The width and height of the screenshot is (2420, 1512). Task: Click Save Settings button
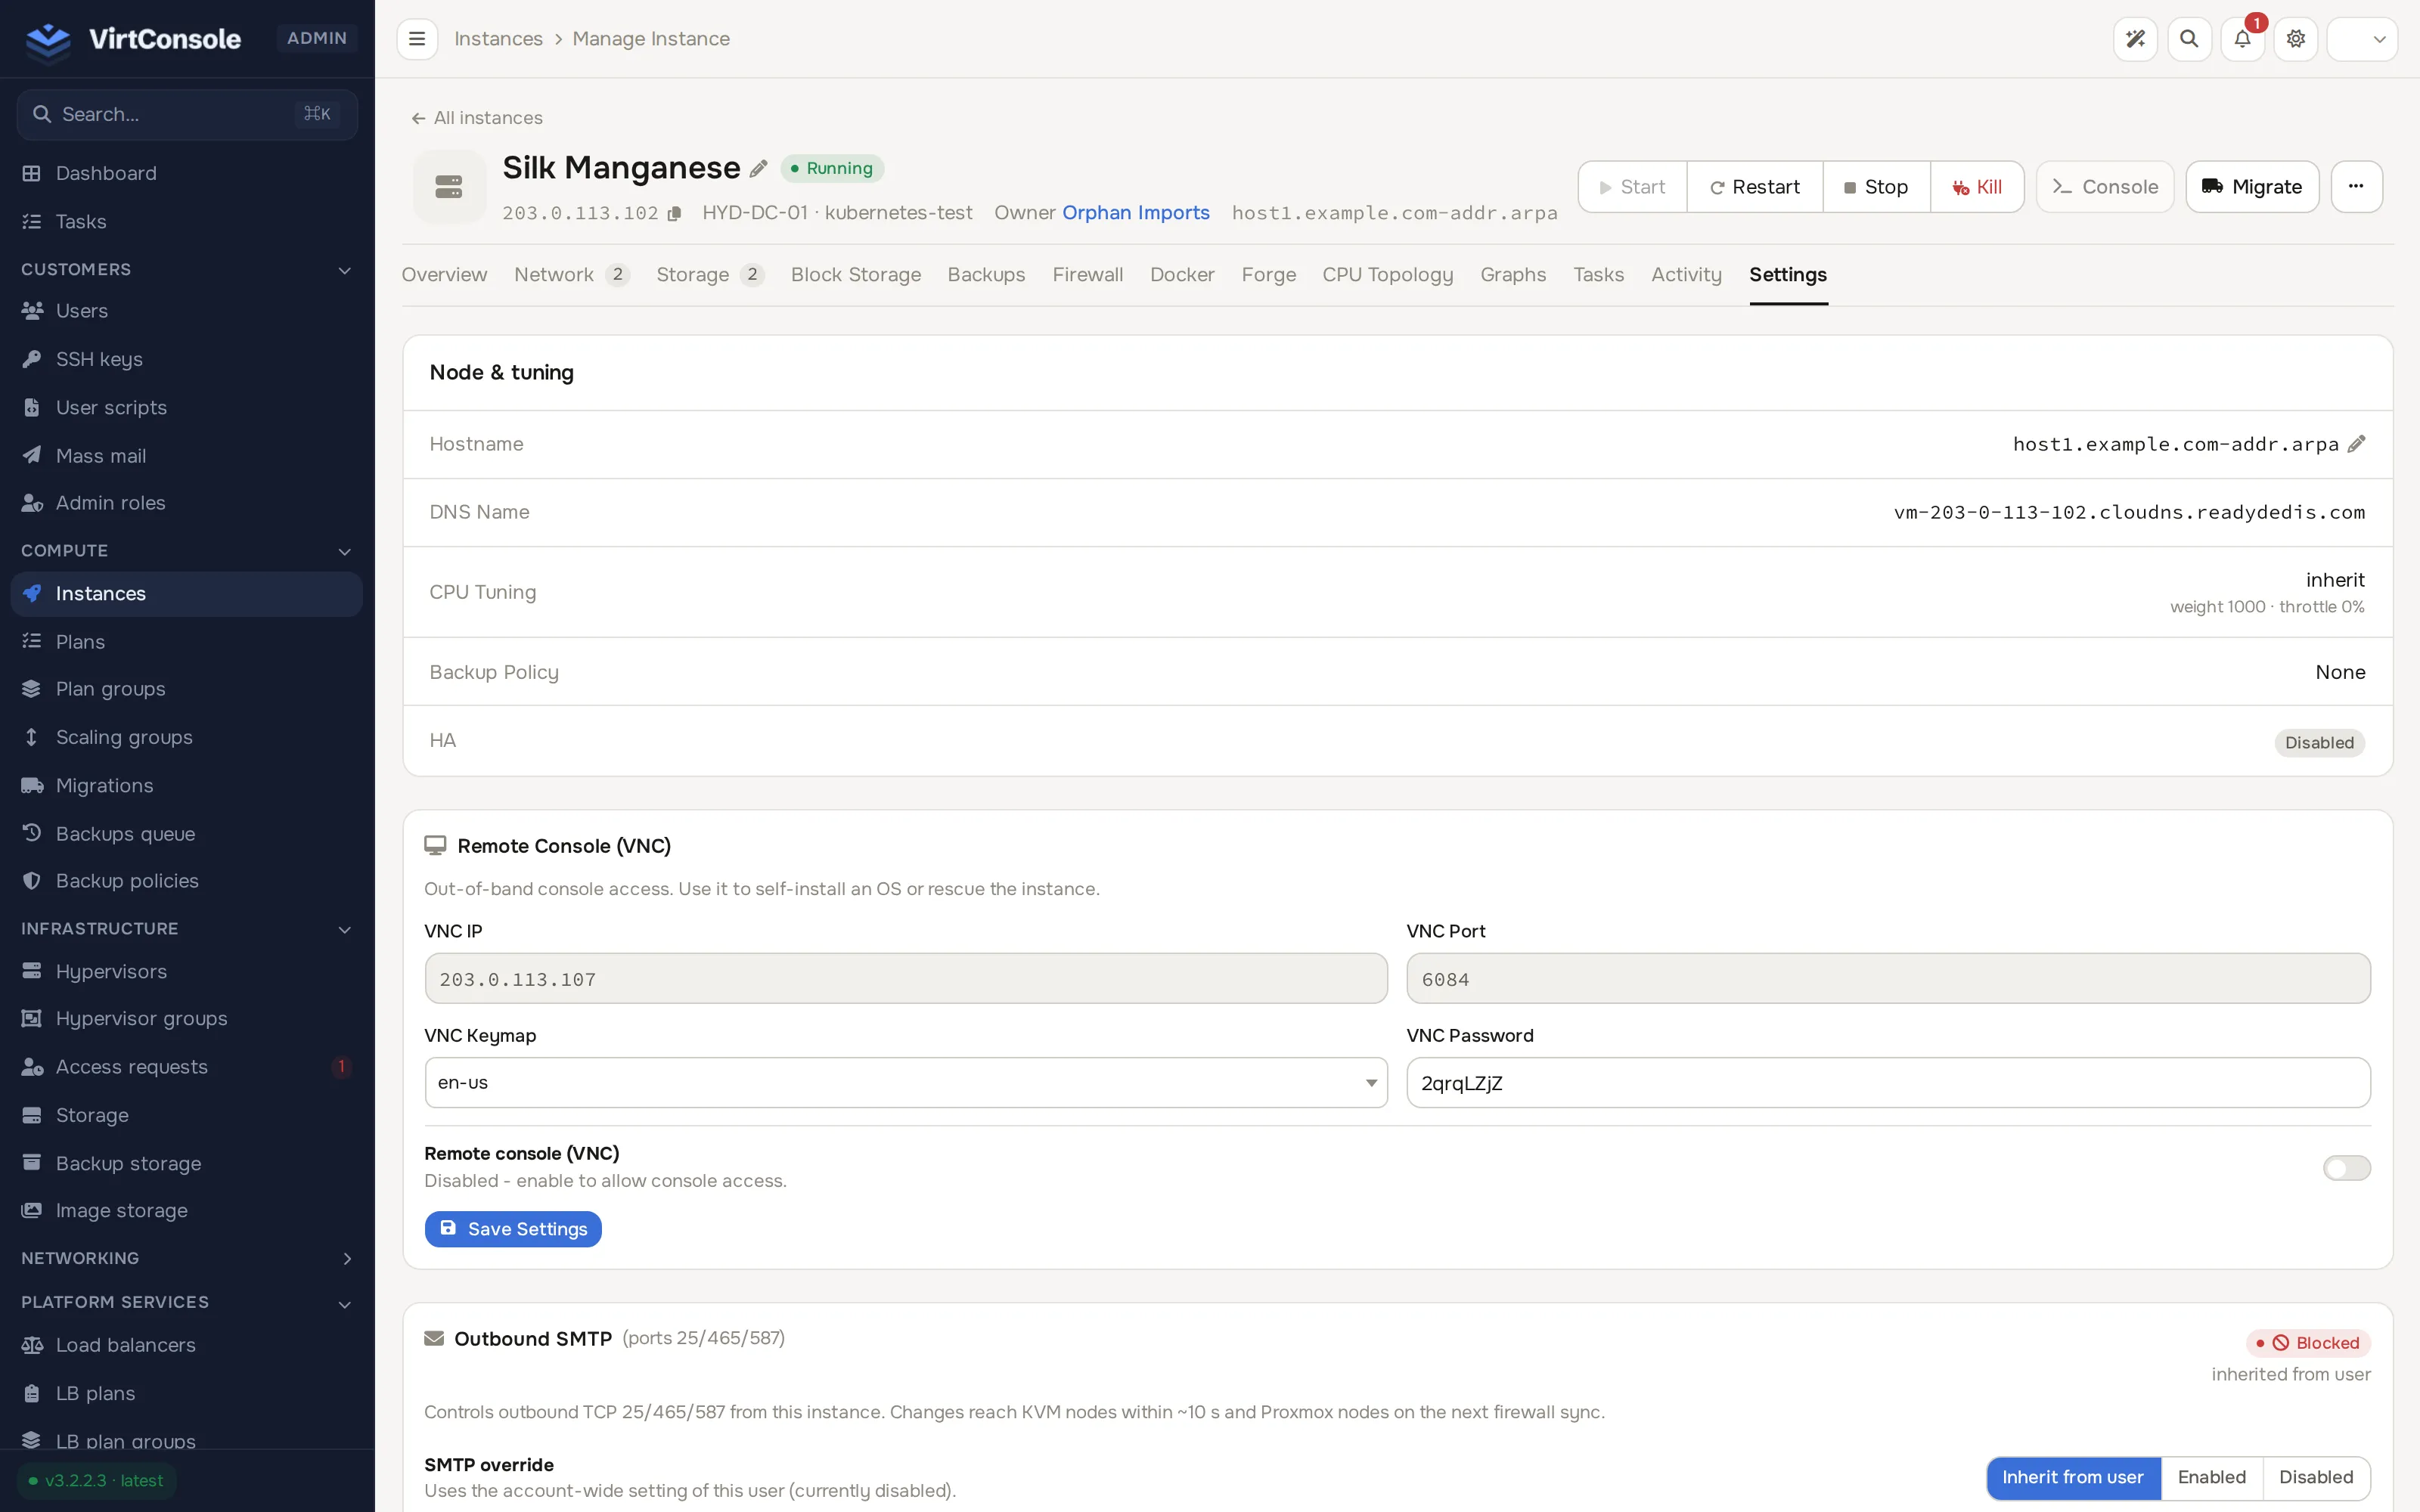(513, 1229)
